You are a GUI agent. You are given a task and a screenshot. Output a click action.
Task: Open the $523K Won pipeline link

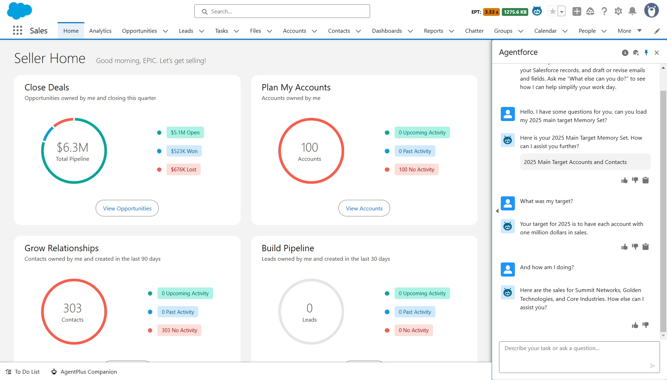point(184,151)
